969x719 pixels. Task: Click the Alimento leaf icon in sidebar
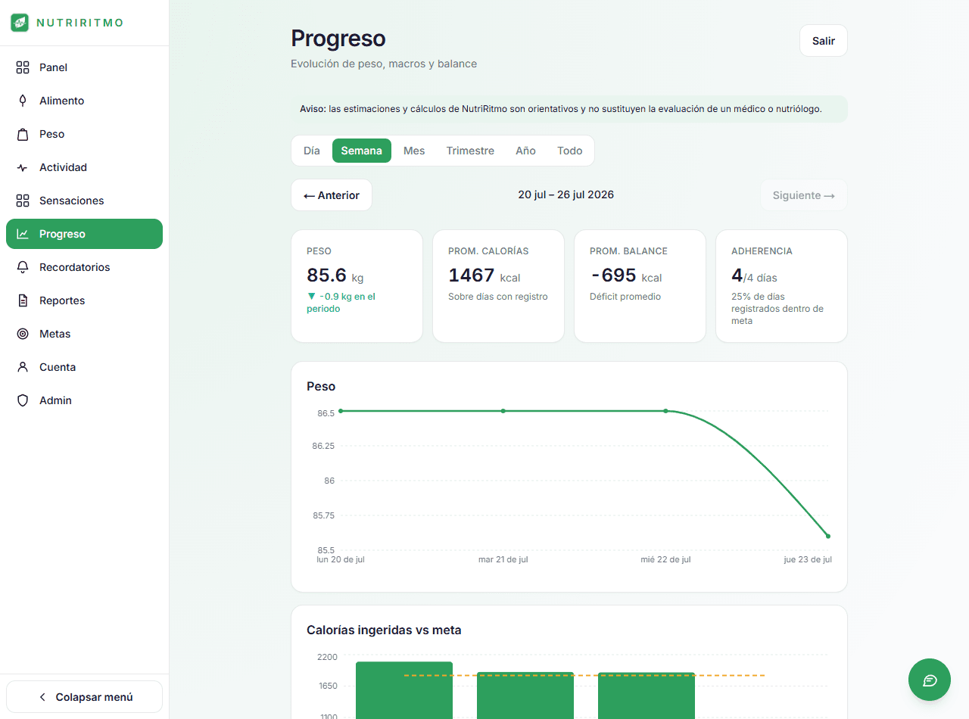(x=23, y=101)
